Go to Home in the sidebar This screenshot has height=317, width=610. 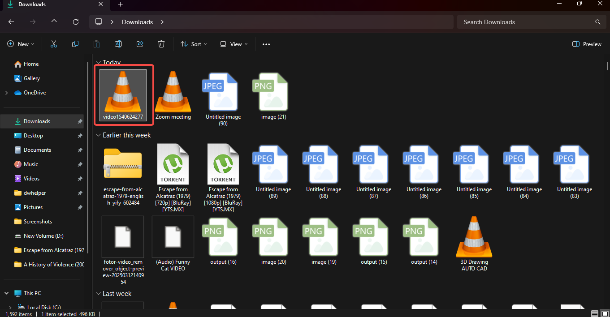pos(30,64)
